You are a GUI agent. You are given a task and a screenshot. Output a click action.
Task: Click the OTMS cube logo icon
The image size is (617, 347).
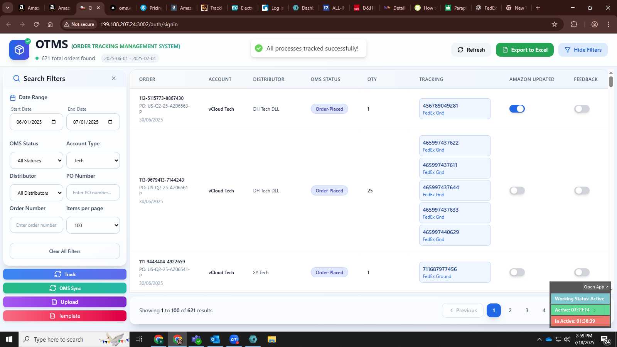point(19,50)
